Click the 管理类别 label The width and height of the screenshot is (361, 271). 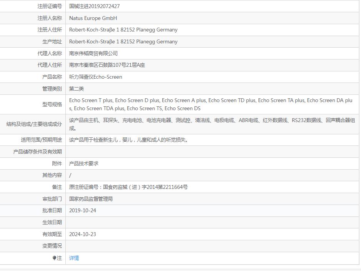click(52, 89)
